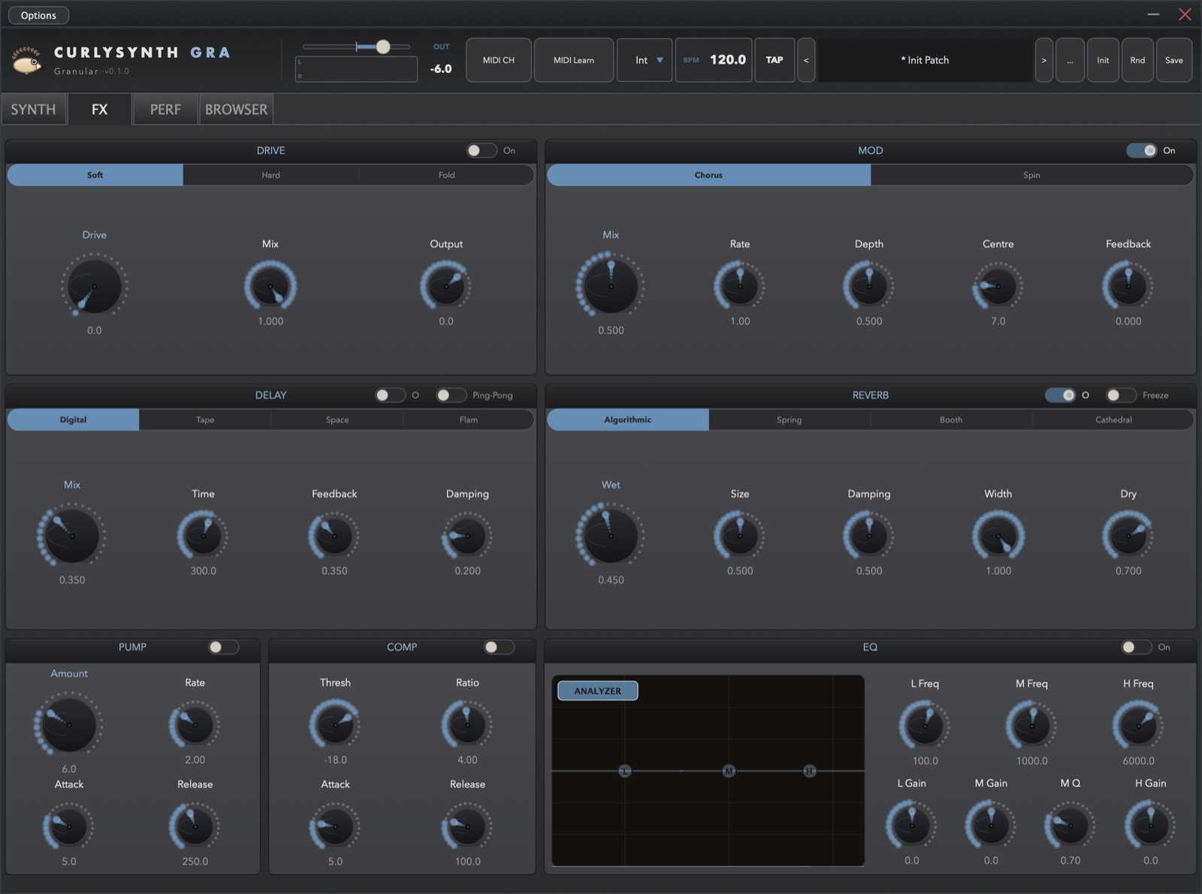This screenshot has width=1202, height=894.
Task: Click the BPM 120.0 tempo field
Action: (714, 60)
